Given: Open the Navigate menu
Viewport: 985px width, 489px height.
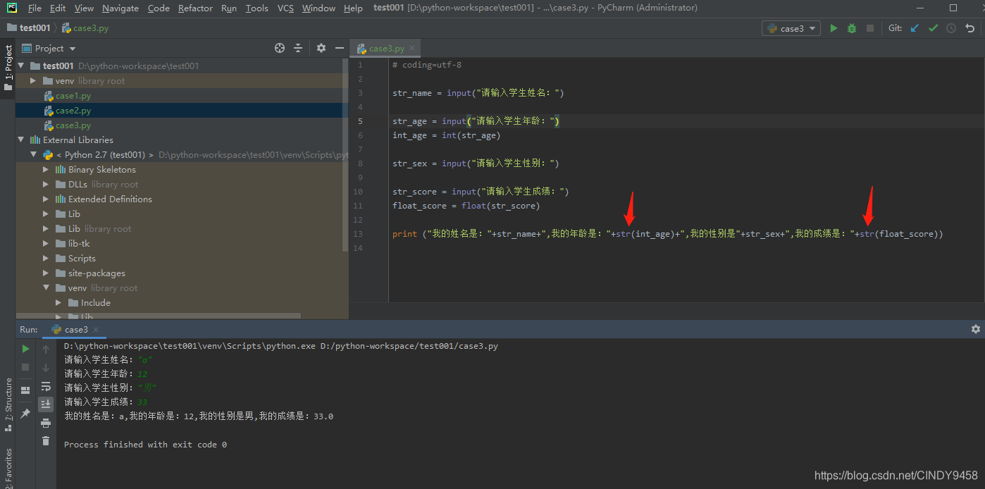Looking at the screenshot, I should coord(120,8).
